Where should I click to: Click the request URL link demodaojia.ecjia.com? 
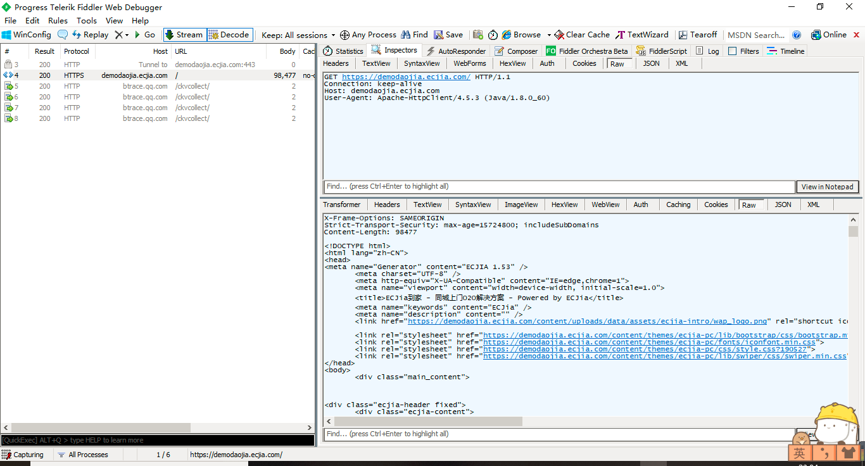(x=406, y=77)
